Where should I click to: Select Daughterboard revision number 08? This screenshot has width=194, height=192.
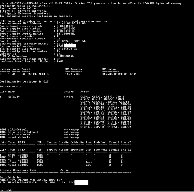58,59
